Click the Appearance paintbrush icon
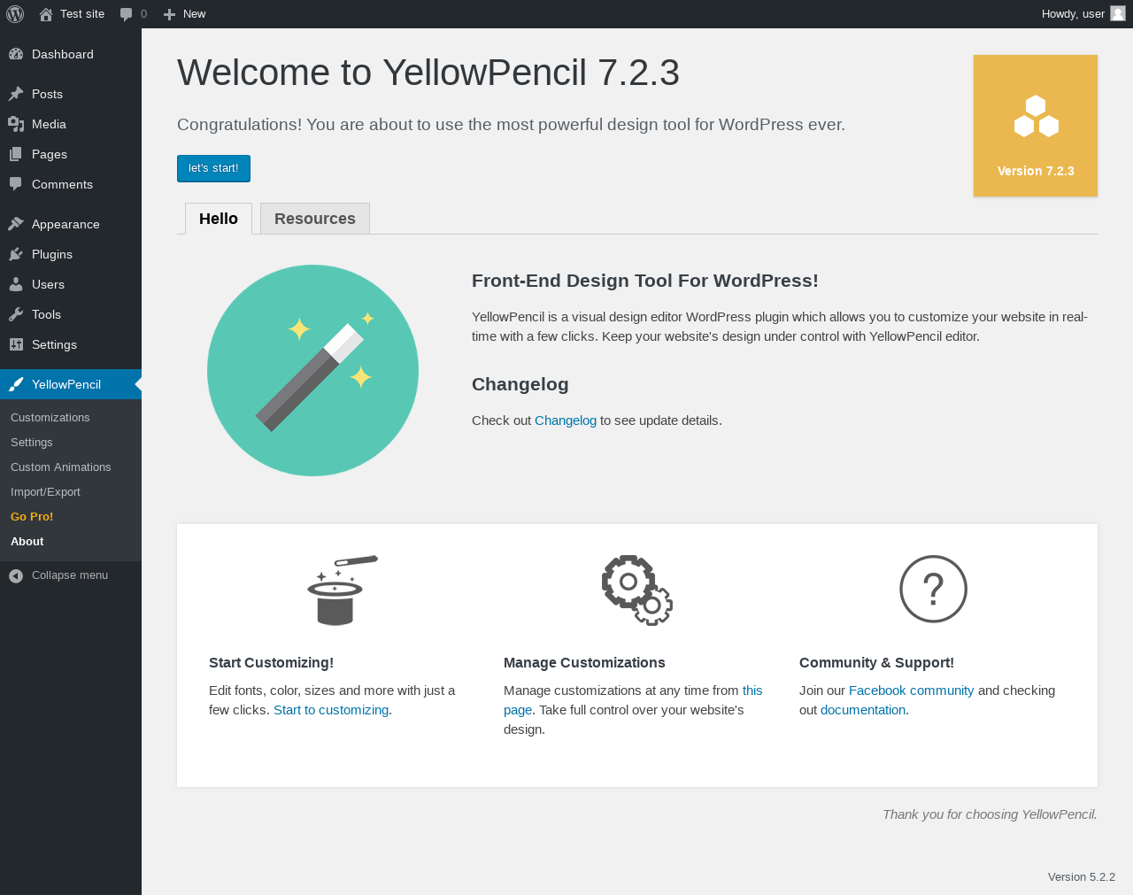The image size is (1133, 895). tap(16, 224)
